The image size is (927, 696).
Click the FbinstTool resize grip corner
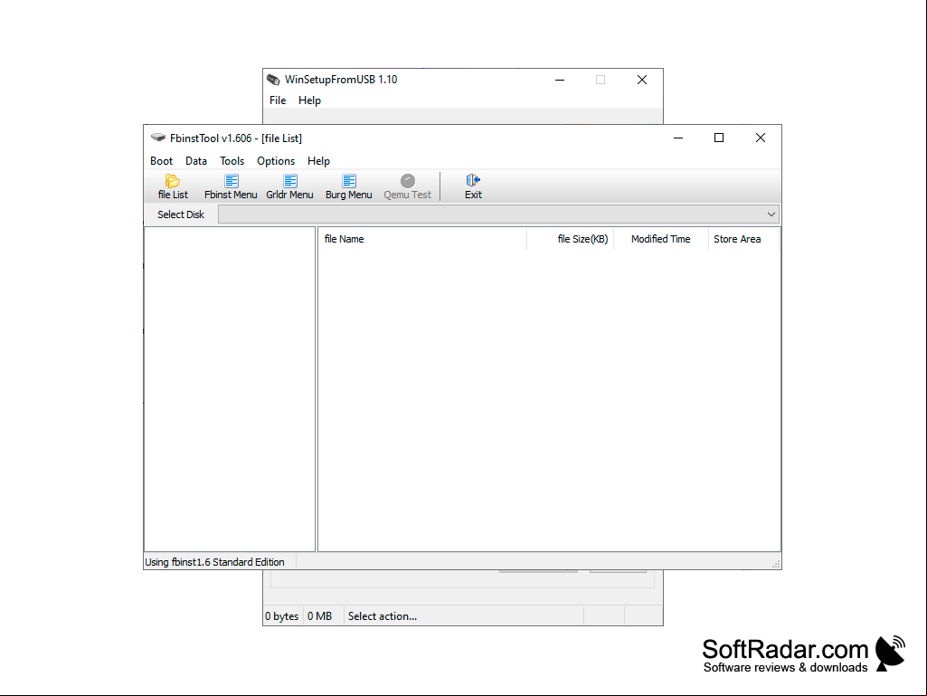click(x=776, y=564)
